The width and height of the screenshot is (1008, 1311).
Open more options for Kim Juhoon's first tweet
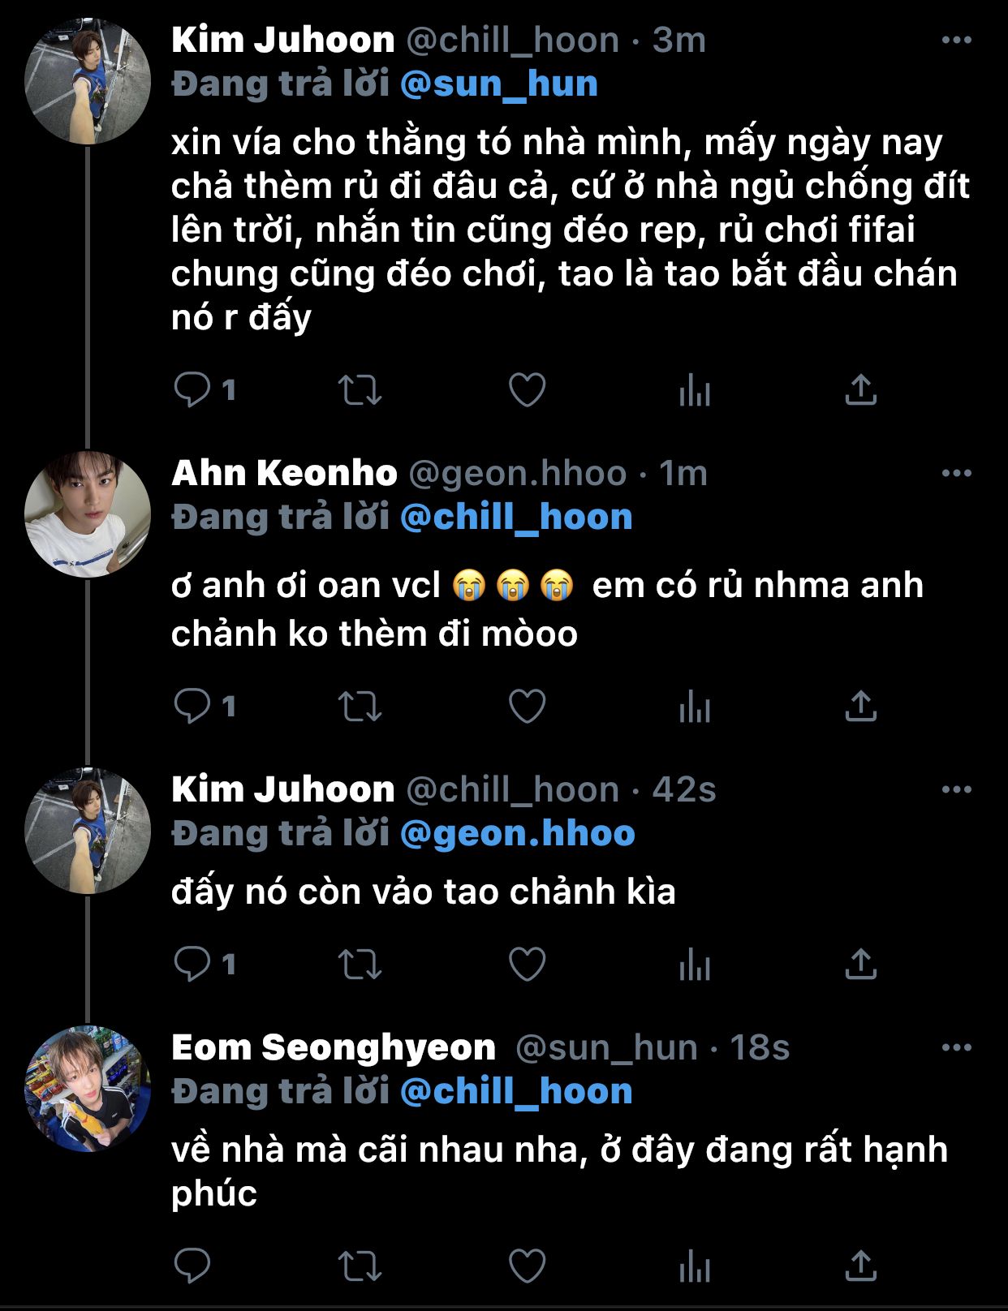point(956,40)
